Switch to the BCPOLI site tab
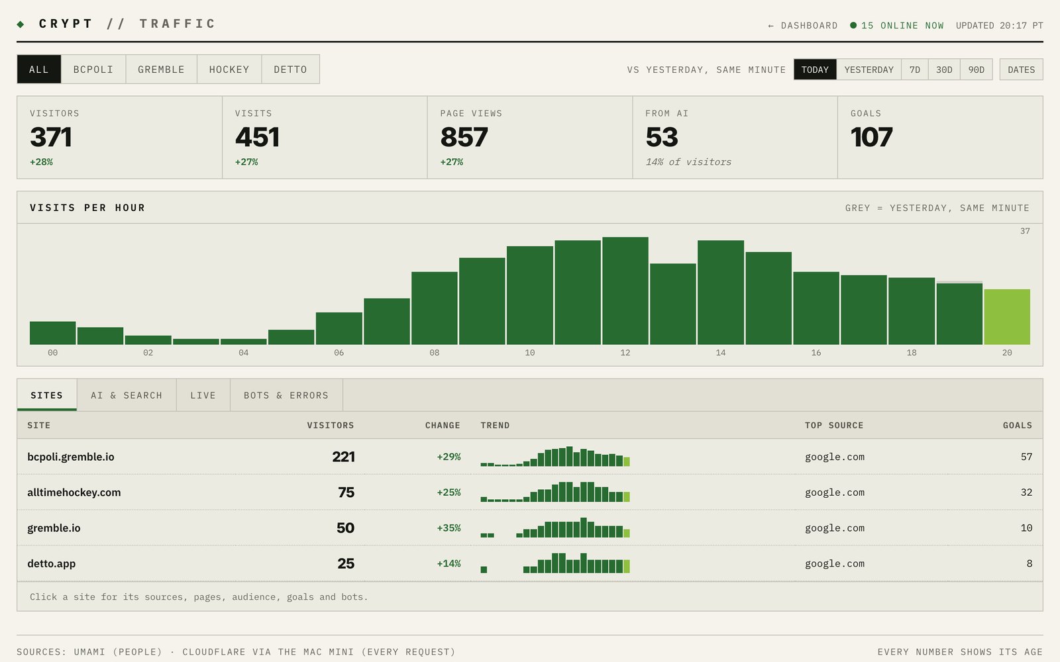Image resolution: width=1060 pixels, height=662 pixels. (x=93, y=70)
